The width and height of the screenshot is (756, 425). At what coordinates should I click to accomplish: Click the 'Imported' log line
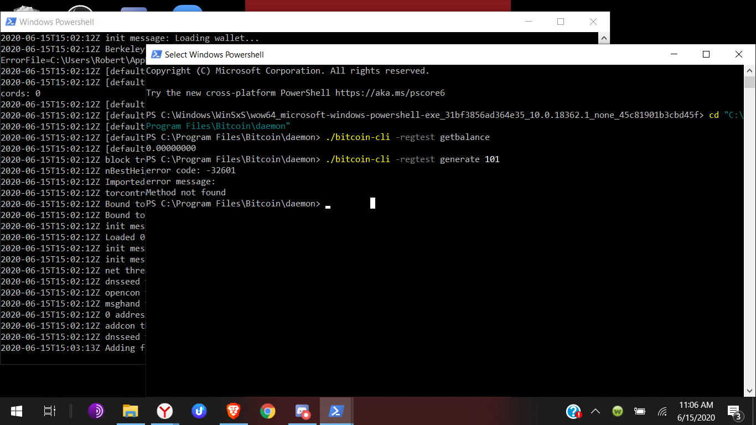point(73,182)
